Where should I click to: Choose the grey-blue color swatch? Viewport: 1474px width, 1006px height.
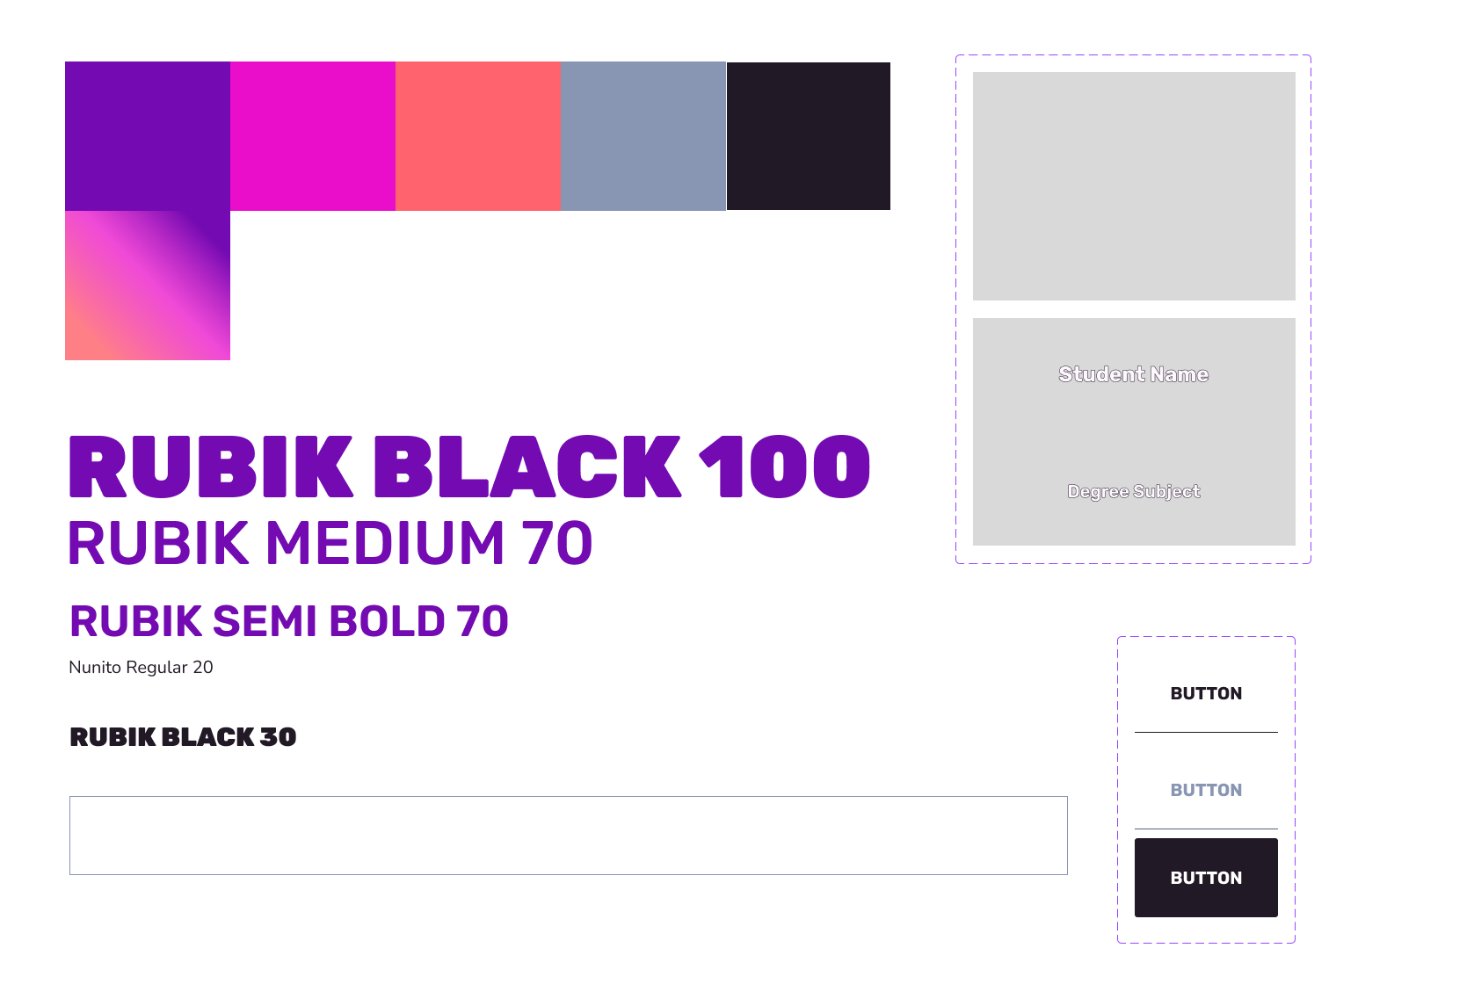coord(643,136)
